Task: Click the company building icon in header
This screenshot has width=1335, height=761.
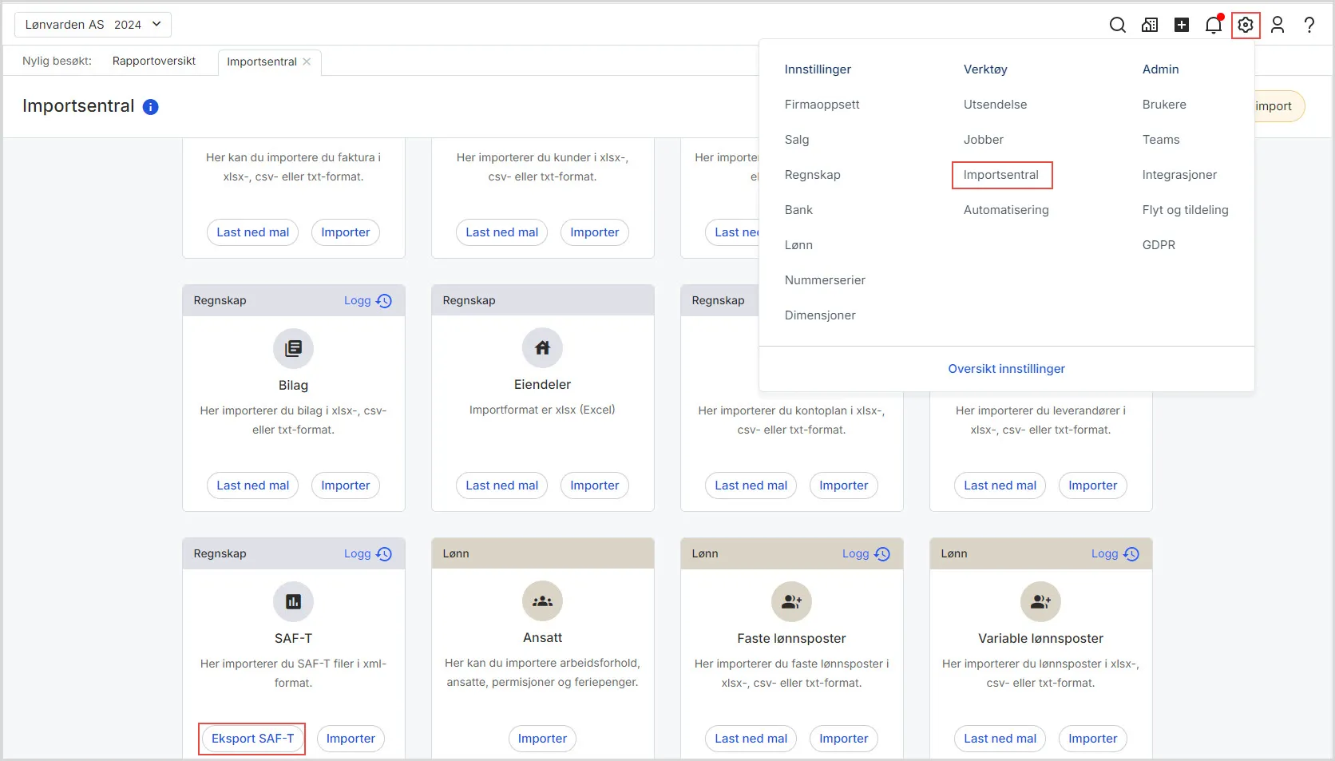Action: pyautogui.click(x=1150, y=25)
